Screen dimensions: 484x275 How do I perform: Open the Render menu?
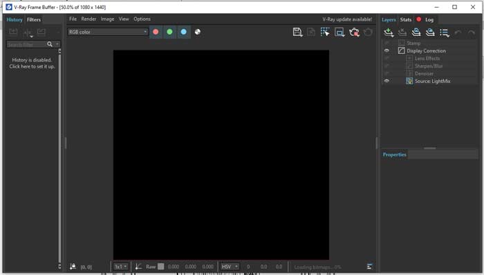point(89,19)
